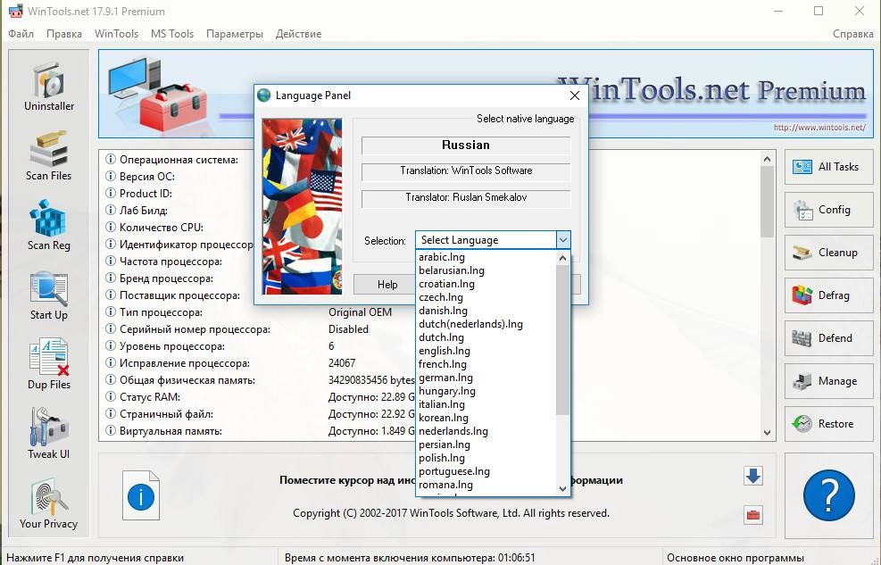
Task: Choose french.lng language
Action: 486,364
